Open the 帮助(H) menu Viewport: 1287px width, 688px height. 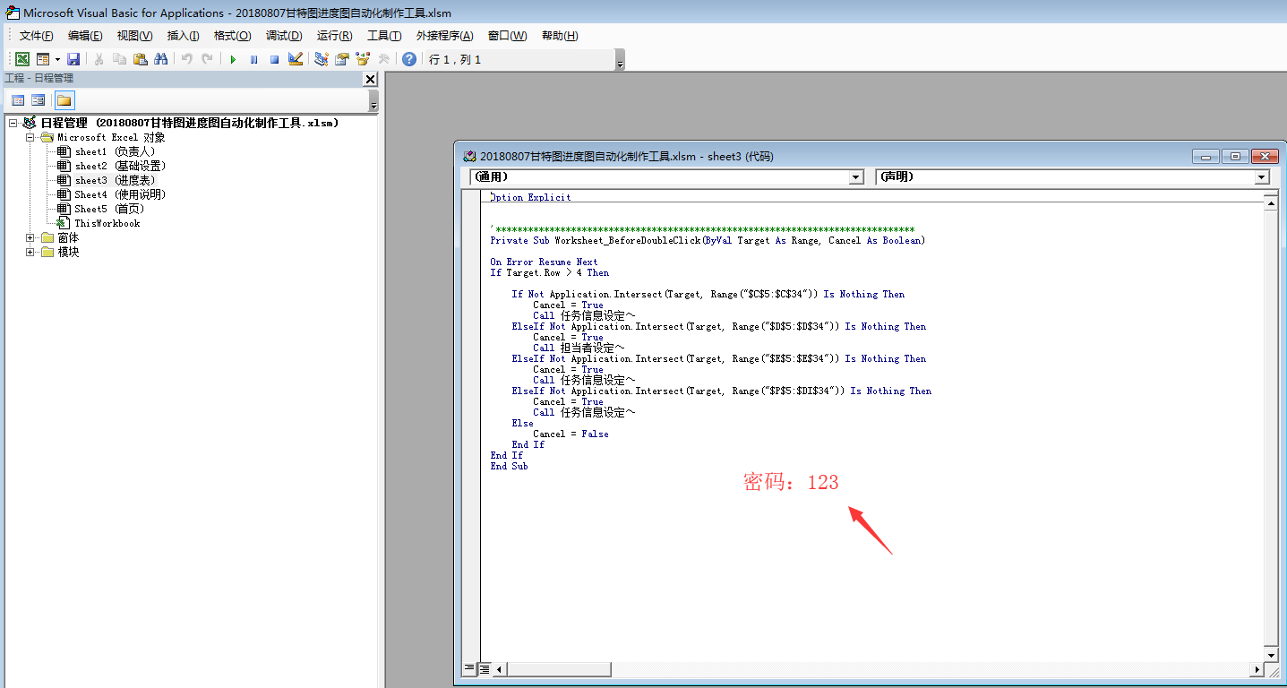pyautogui.click(x=560, y=36)
